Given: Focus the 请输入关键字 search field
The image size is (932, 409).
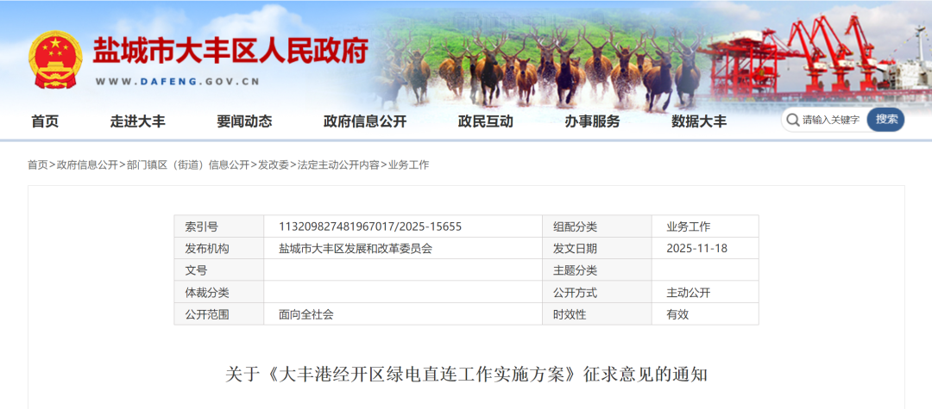Looking at the screenshot, I should (832, 120).
